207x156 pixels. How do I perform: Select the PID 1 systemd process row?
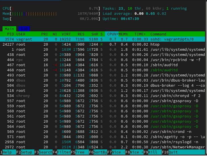point(102,50)
